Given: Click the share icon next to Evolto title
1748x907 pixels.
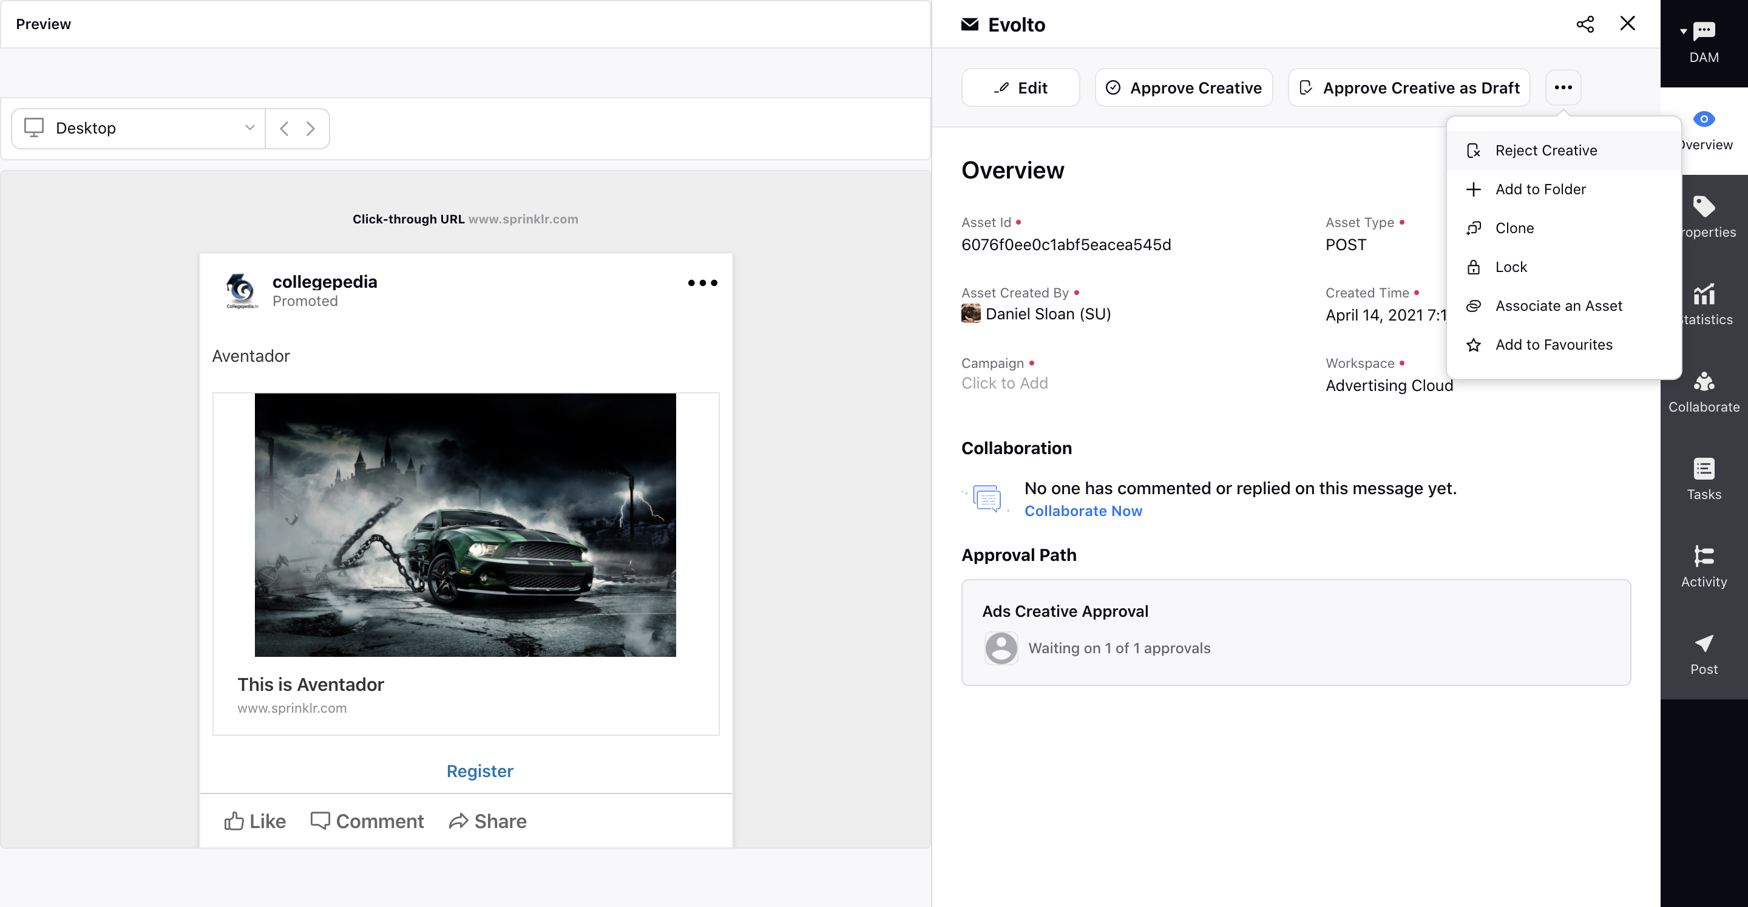Looking at the screenshot, I should pyautogui.click(x=1585, y=24).
